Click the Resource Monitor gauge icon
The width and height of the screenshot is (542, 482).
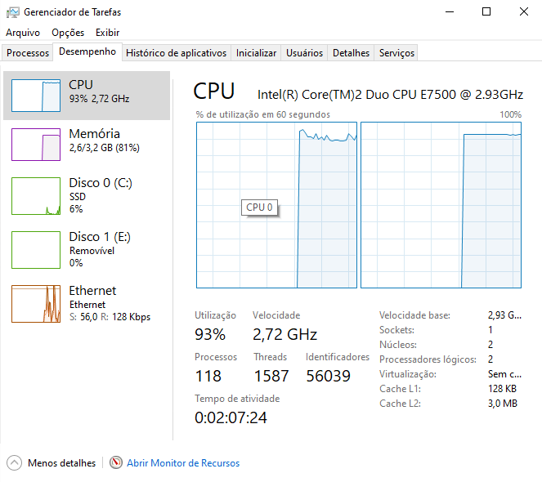tap(116, 462)
